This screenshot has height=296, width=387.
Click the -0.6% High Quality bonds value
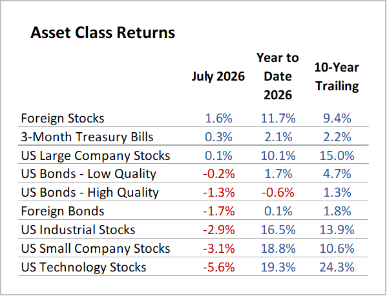pos(278,193)
